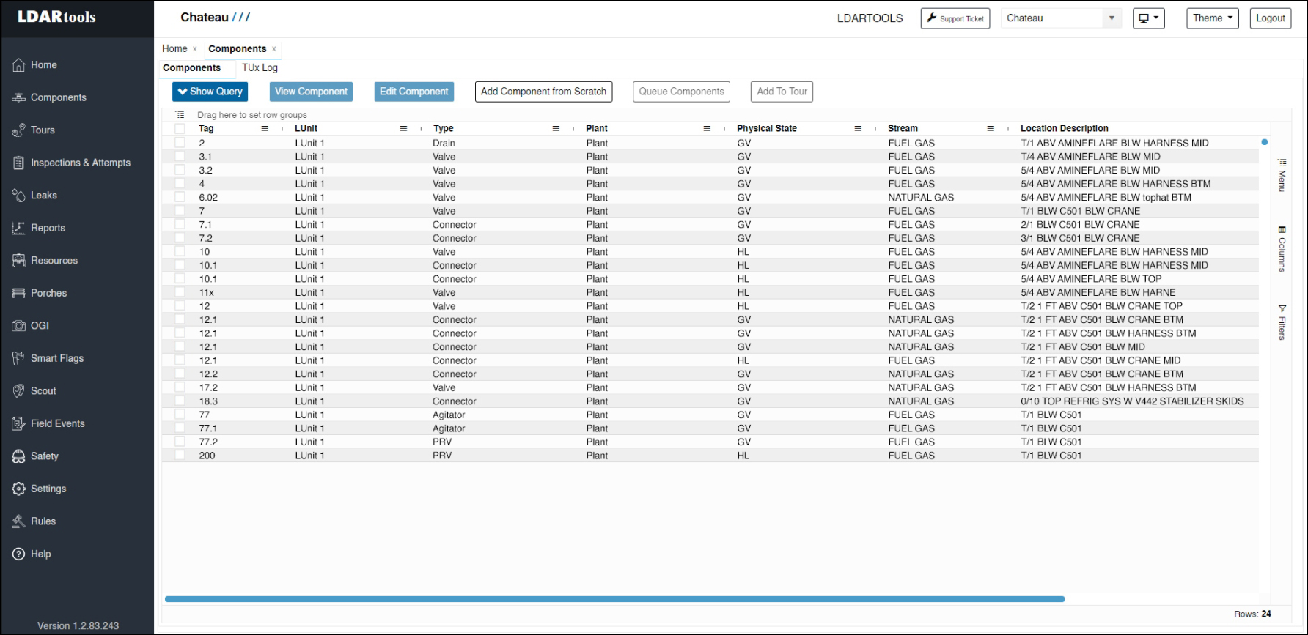Expand the Show Query dropdown

pos(210,92)
